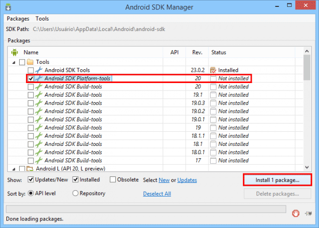Click the Android robot icon in Name header
The height and width of the screenshot is (228, 319).
pos(15,53)
